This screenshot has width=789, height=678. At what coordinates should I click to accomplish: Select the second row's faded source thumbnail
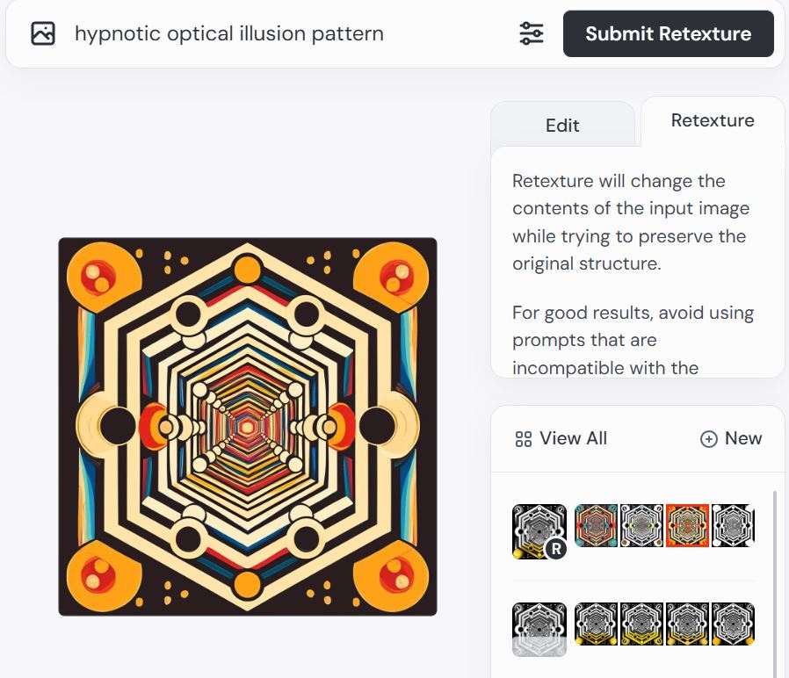coord(539,629)
